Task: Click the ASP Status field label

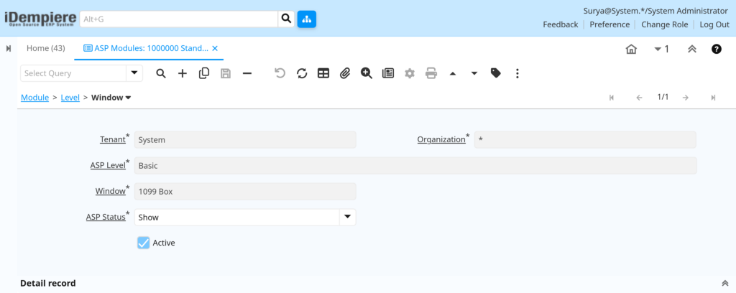Action: click(106, 217)
